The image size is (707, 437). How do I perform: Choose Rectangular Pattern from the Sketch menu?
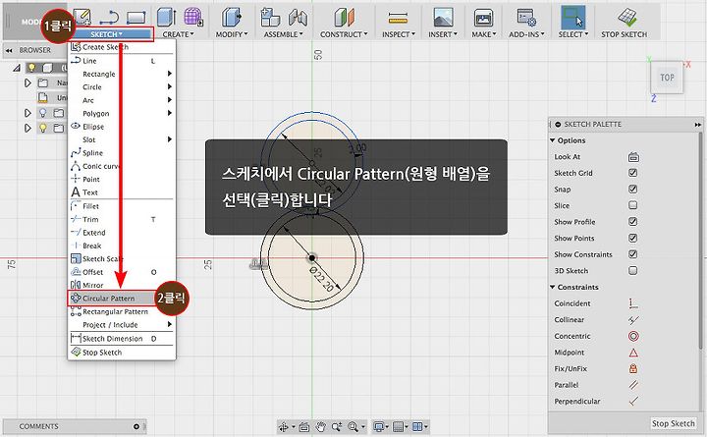[122, 311]
